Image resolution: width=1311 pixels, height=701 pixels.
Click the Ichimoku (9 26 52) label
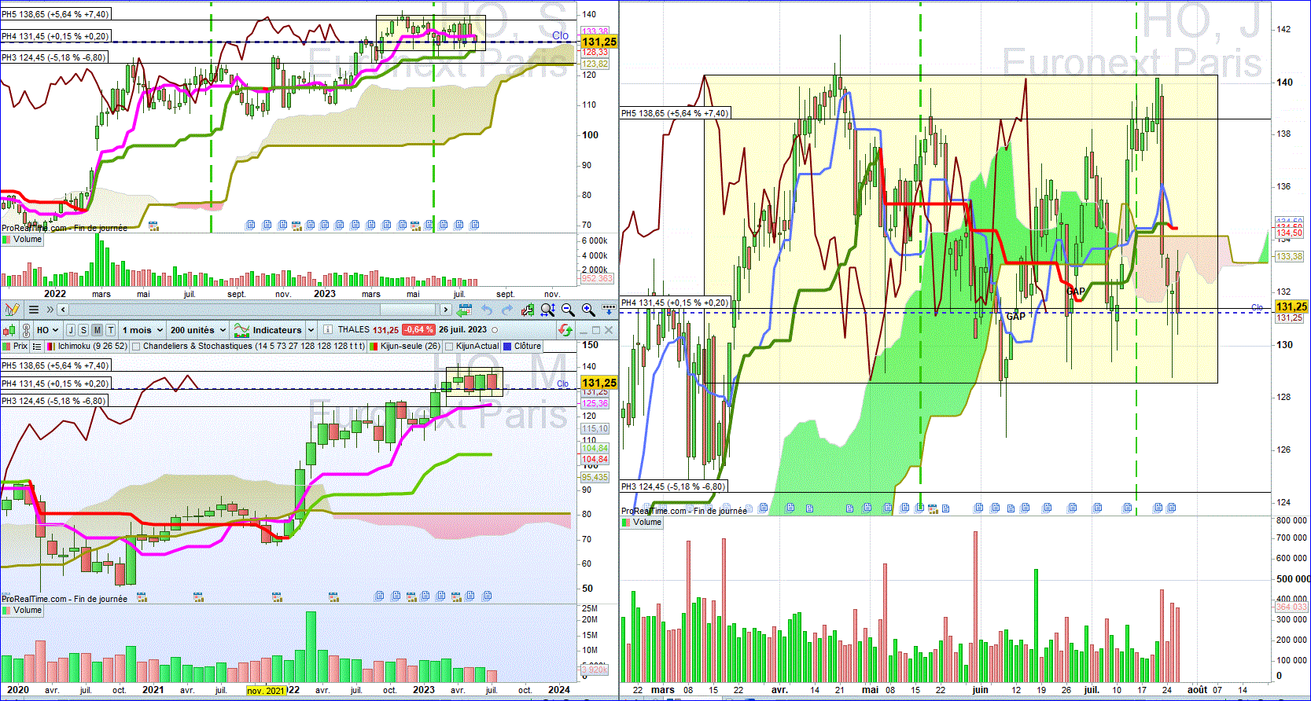coord(92,346)
